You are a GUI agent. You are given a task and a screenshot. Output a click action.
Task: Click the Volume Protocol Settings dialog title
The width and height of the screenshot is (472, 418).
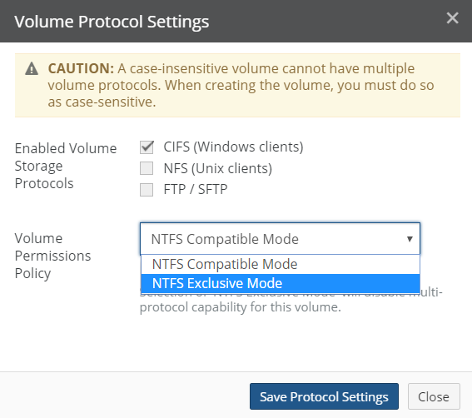point(112,22)
